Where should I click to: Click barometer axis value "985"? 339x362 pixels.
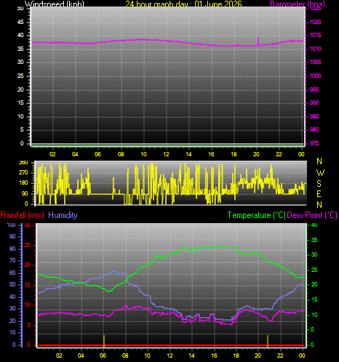tap(314, 116)
